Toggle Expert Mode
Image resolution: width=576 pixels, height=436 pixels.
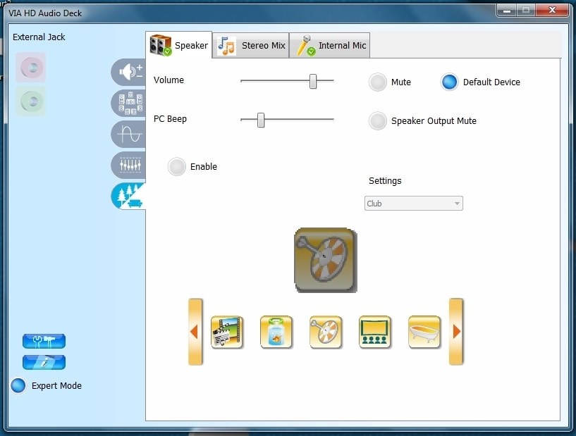click(18, 385)
